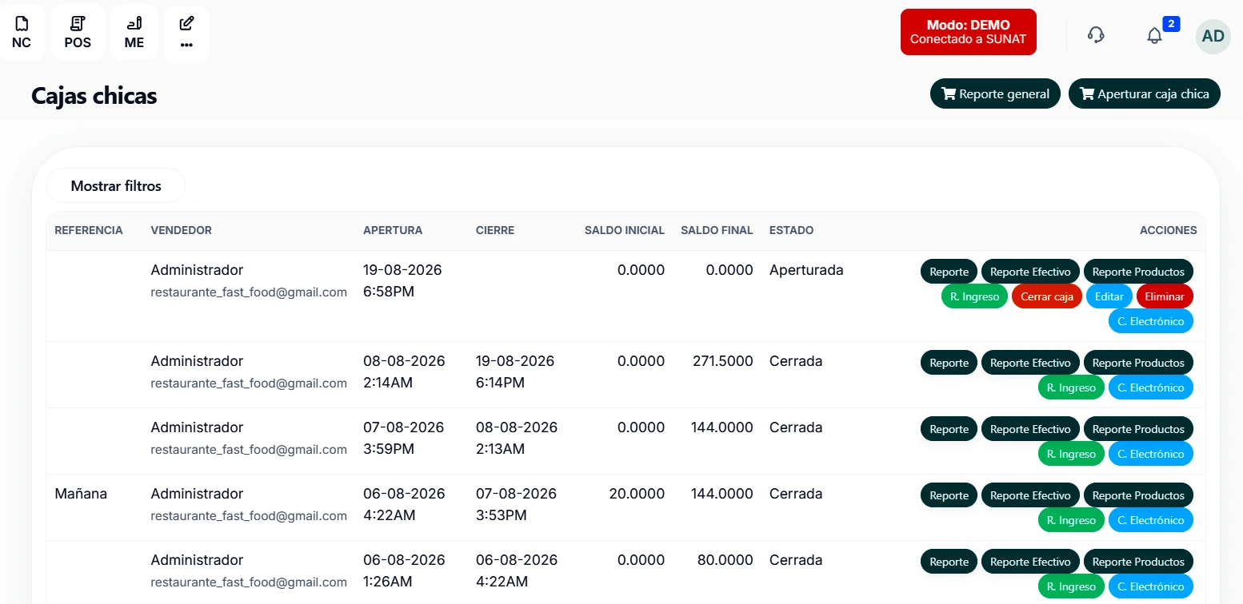Click the VENDEDOR column header
1243x604 pixels.
(x=182, y=230)
